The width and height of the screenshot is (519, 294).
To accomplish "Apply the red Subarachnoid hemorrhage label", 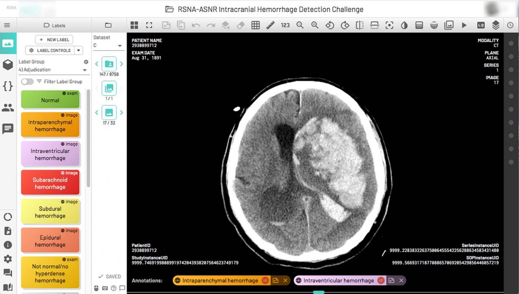I will coord(50,183).
